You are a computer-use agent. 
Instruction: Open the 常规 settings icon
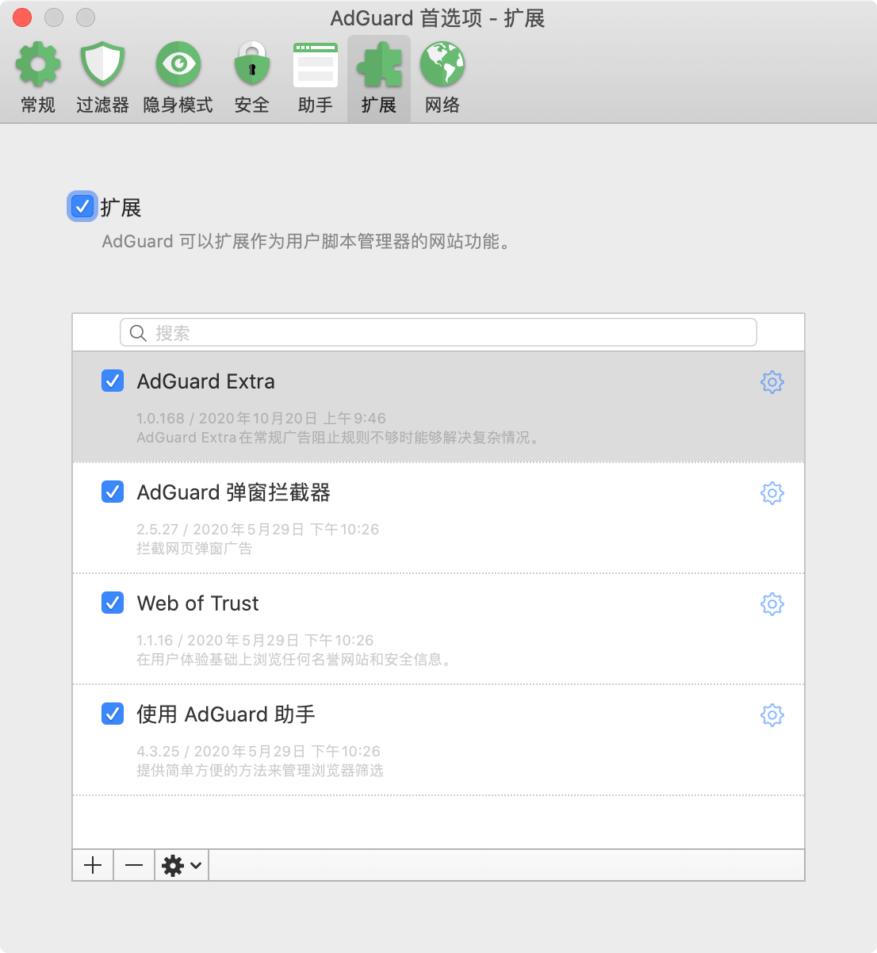[36, 63]
